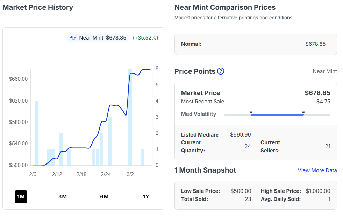Click the High Sale Price $1,000.00 value
The image size is (343, 217).
pyautogui.click(x=318, y=191)
